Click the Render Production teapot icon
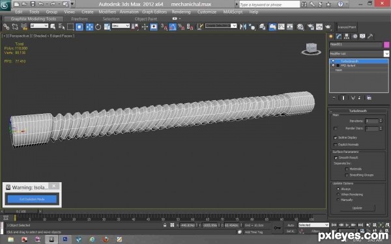The image size is (391, 244). [328, 27]
